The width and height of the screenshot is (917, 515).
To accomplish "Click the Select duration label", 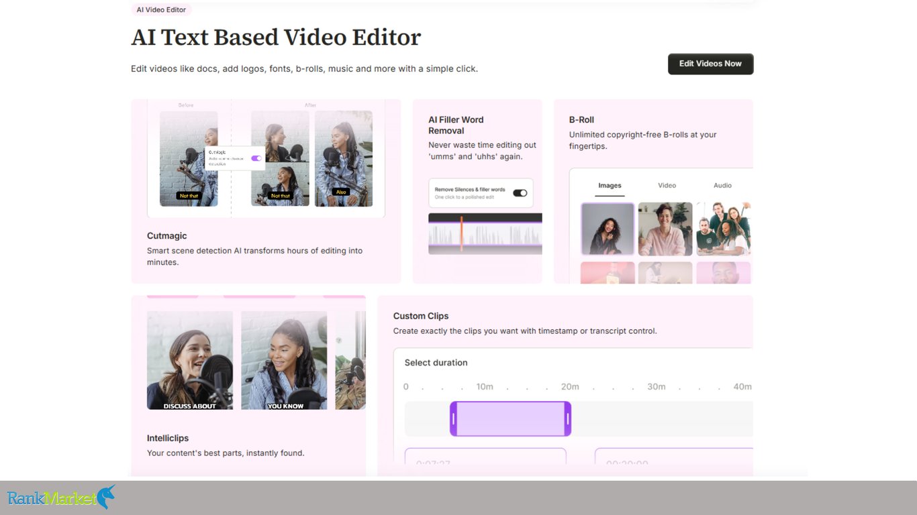I will pyautogui.click(x=436, y=363).
